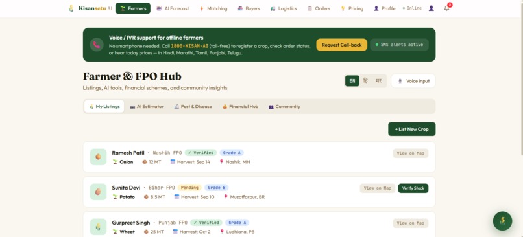
Task: Click the Bihar FPO label
Action: [162, 188]
